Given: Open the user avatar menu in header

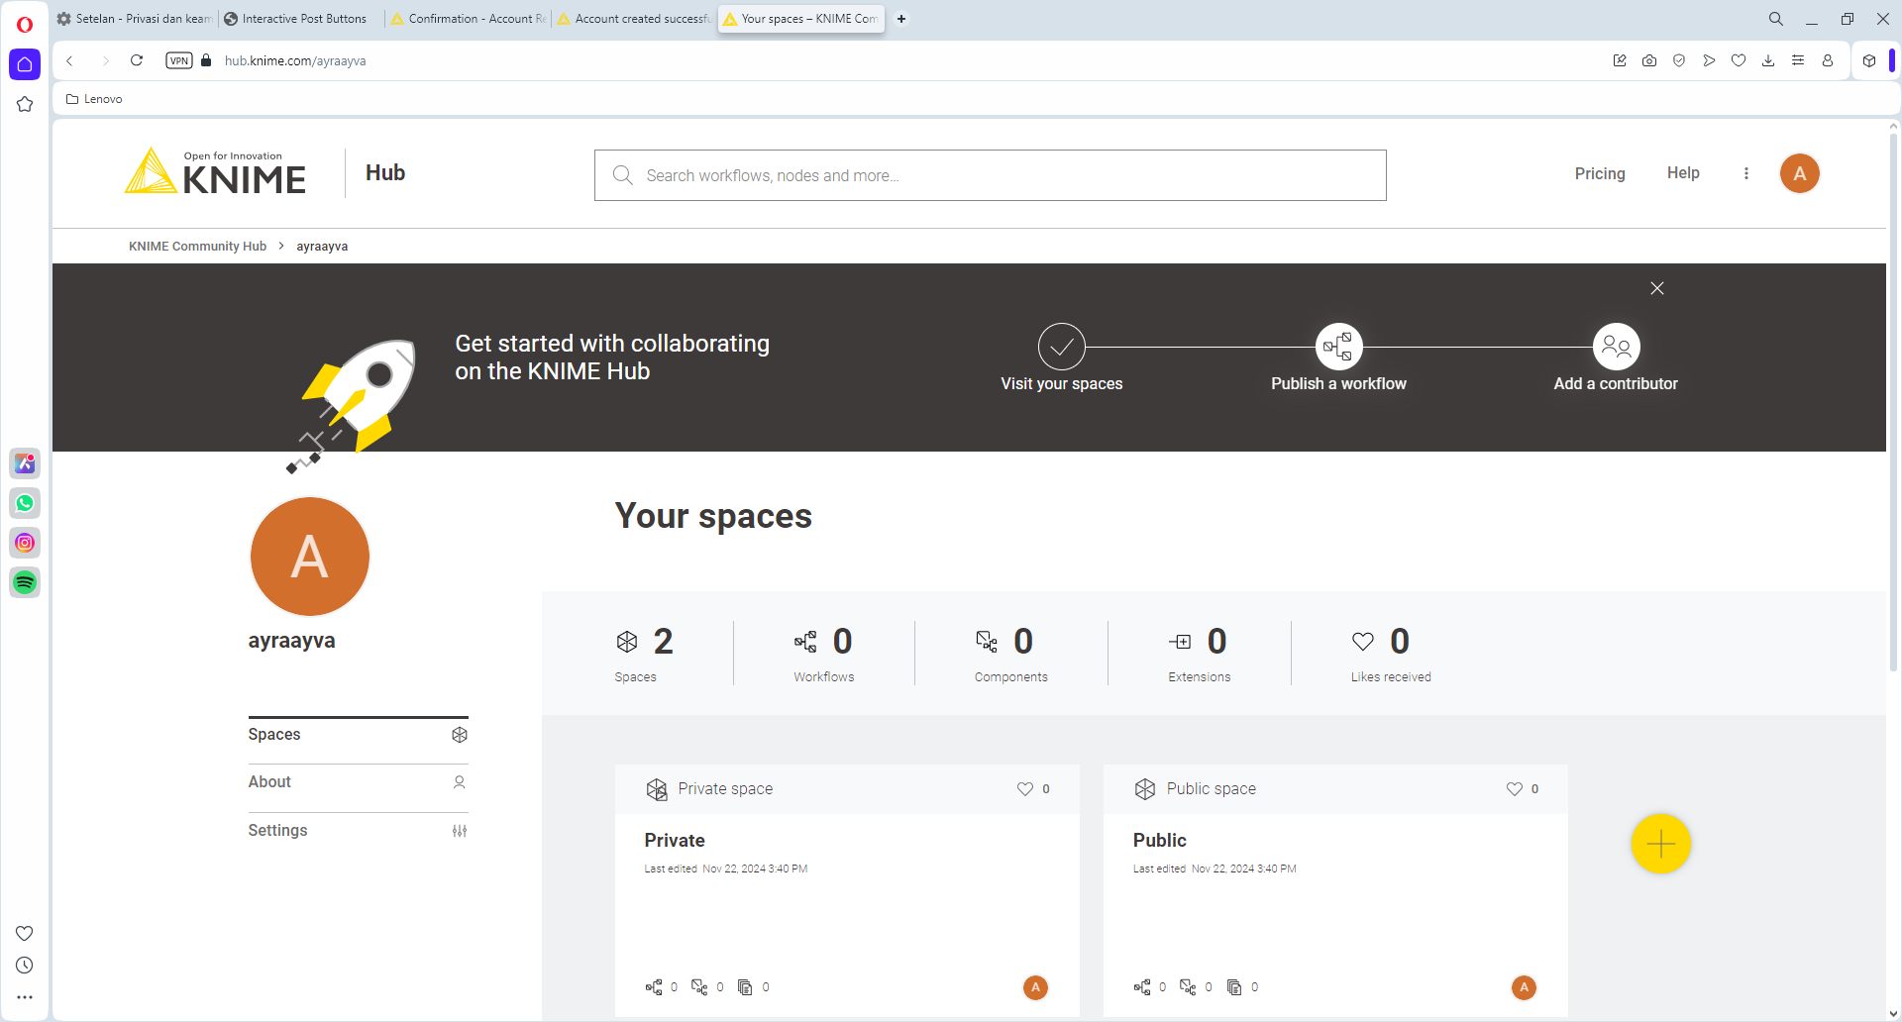Looking at the screenshot, I should 1800,173.
